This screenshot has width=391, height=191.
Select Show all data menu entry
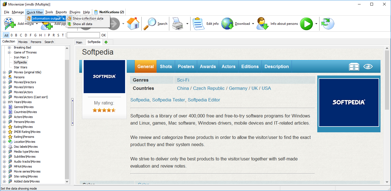[88, 24]
